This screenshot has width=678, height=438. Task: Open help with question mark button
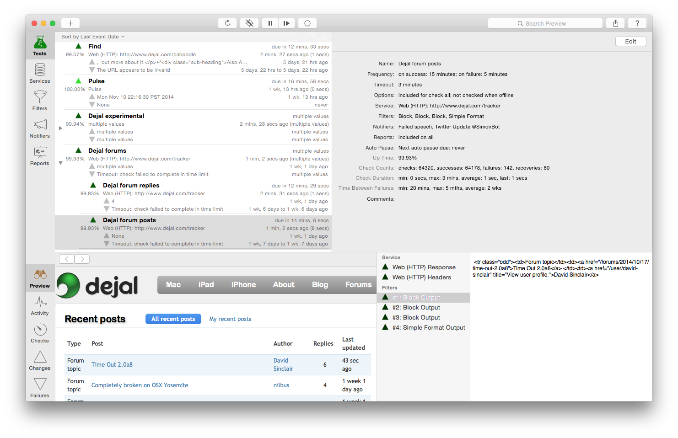[637, 23]
